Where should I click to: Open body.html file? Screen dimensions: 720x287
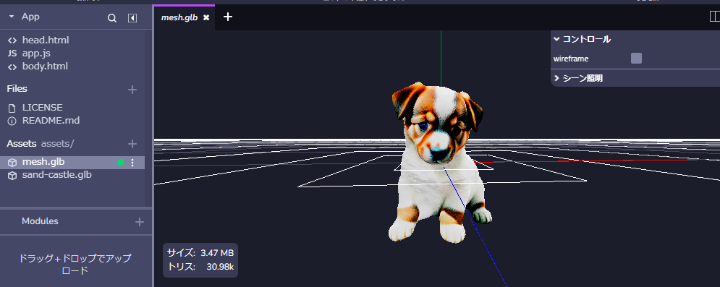pos(45,67)
